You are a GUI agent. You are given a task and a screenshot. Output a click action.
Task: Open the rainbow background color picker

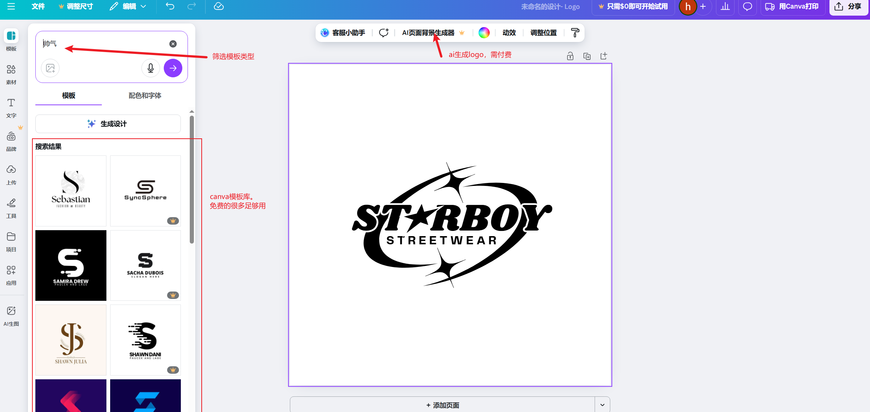[484, 33]
